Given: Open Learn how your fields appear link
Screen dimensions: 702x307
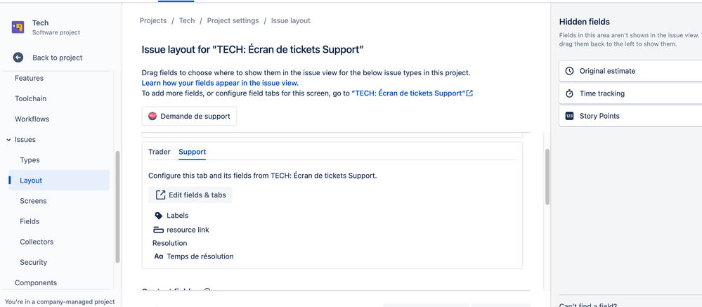Looking at the screenshot, I should [220, 83].
